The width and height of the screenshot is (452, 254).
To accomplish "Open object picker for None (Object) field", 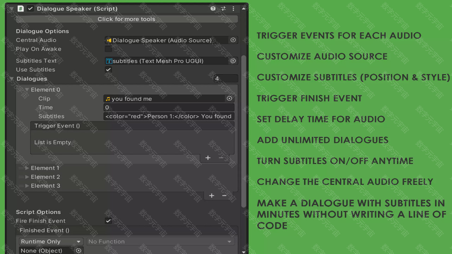I will tap(79, 250).
